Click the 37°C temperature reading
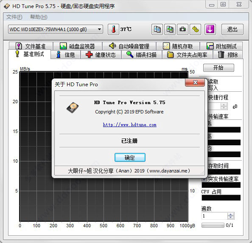252x243 pixels. [126, 29]
